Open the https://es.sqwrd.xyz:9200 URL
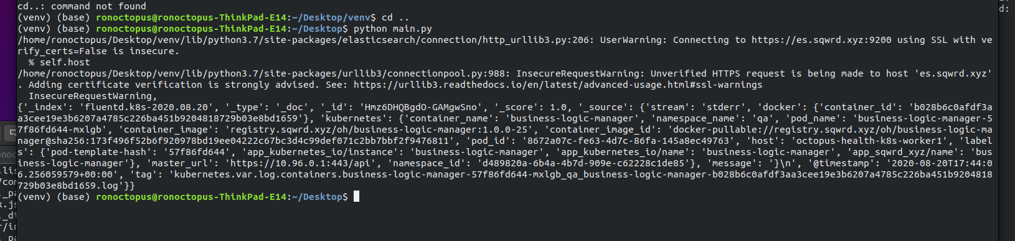The image size is (1015, 241). coord(821,40)
